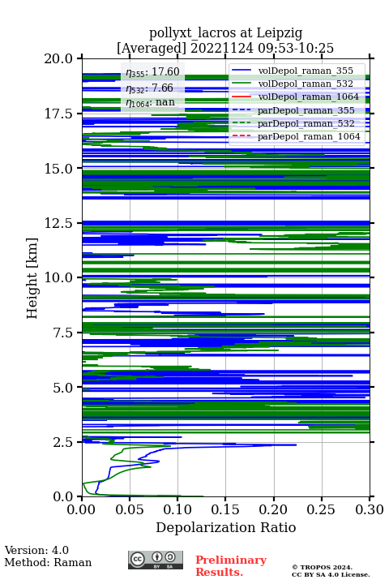389x584 pixels.
Task: Click the Depolarization Ratio axis label
Action: (x=226, y=527)
